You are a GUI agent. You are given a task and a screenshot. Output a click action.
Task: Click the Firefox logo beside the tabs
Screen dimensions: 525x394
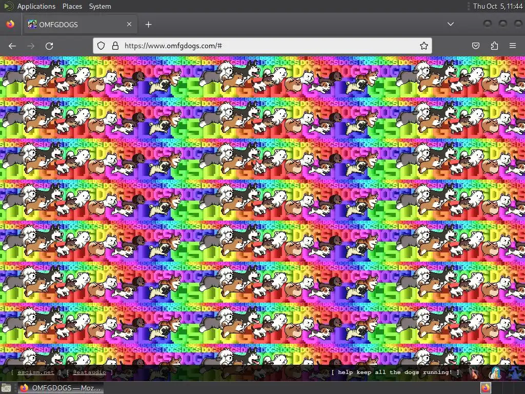point(10,24)
